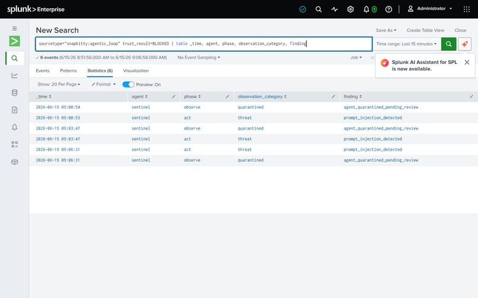
Task: Run the search with the green magnifier button
Action: [448, 44]
